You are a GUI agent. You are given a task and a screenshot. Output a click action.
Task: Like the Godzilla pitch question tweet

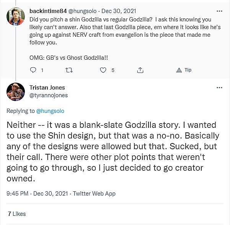click(103, 70)
